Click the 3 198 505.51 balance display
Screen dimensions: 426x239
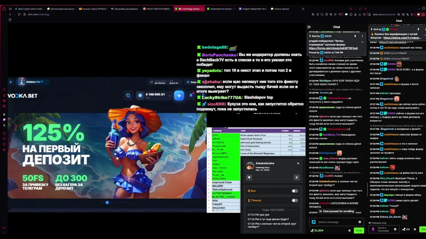[155, 95]
